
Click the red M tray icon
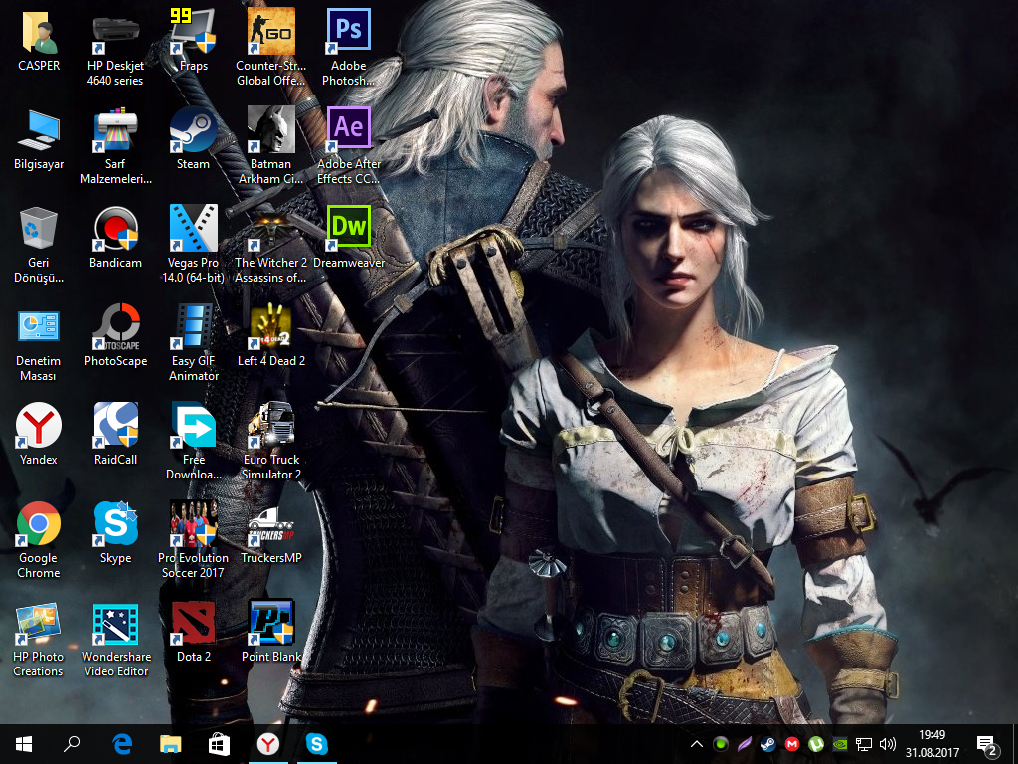791,744
